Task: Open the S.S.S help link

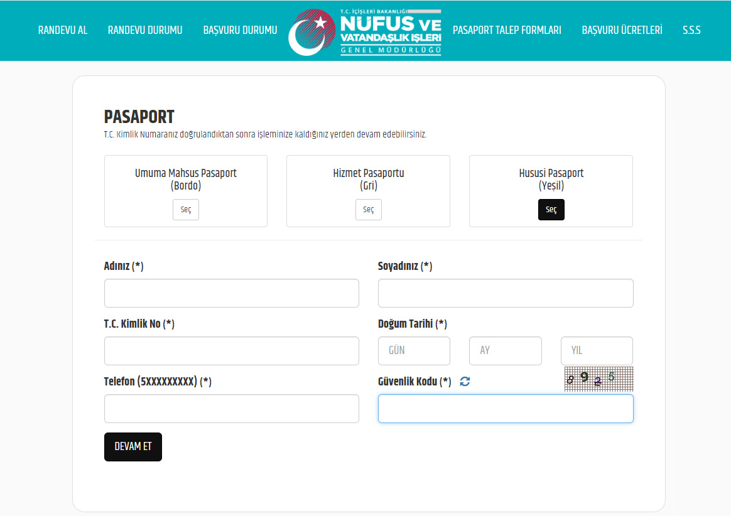Action: (691, 30)
